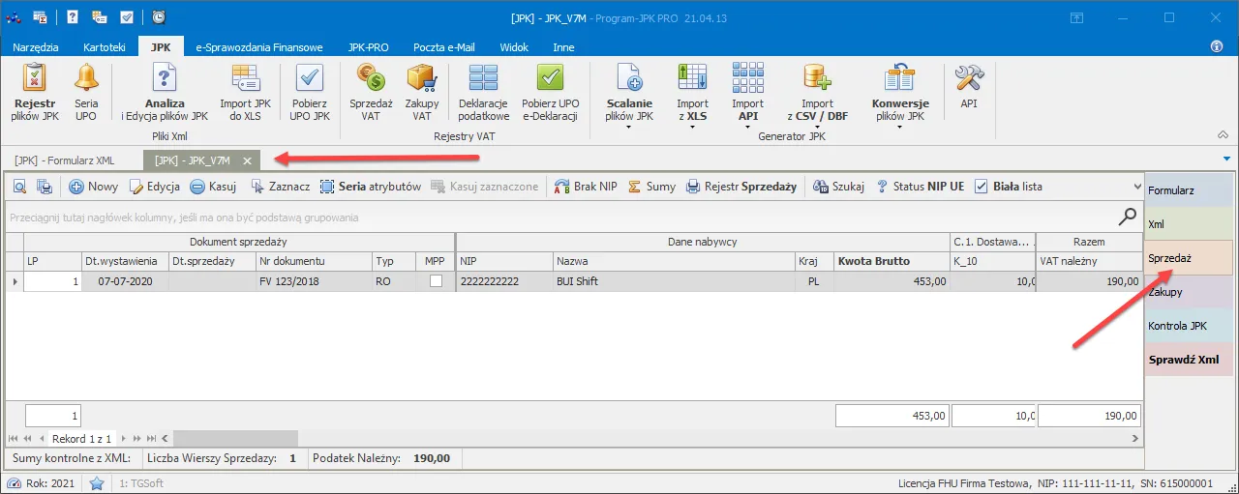Toggle the Biała lista checkbox
Image resolution: width=1239 pixels, height=494 pixels.
pyautogui.click(x=982, y=187)
